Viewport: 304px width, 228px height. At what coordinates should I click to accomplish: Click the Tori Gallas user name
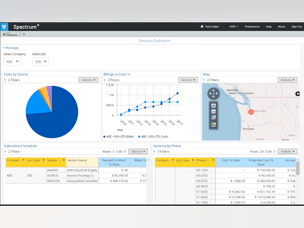point(212,26)
